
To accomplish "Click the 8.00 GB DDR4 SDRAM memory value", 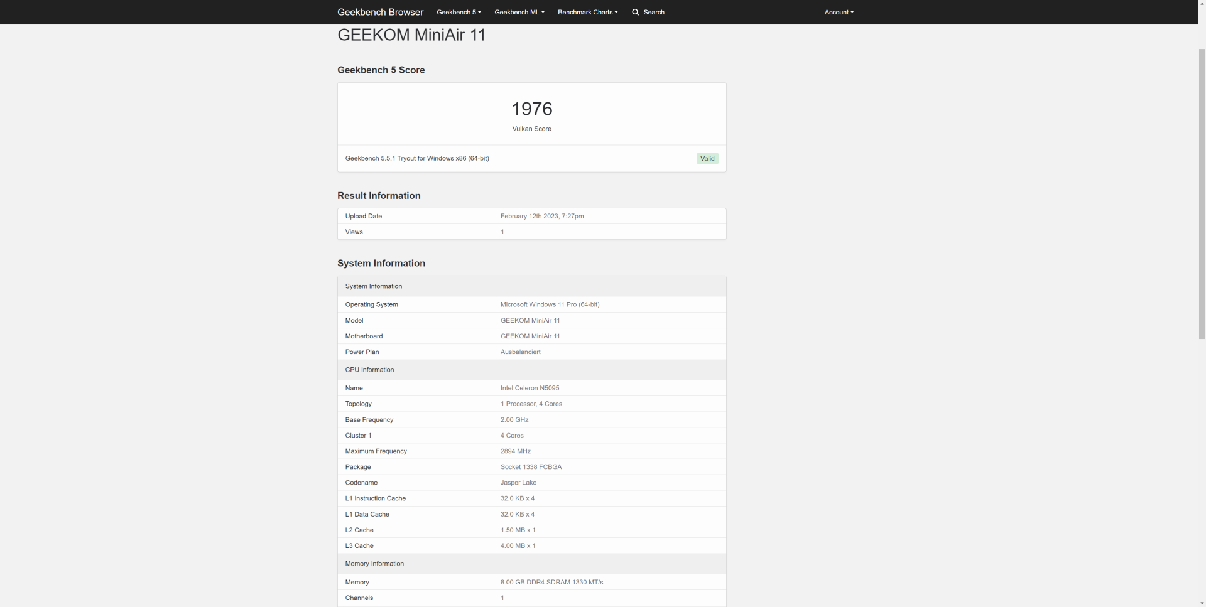I will (551, 582).
